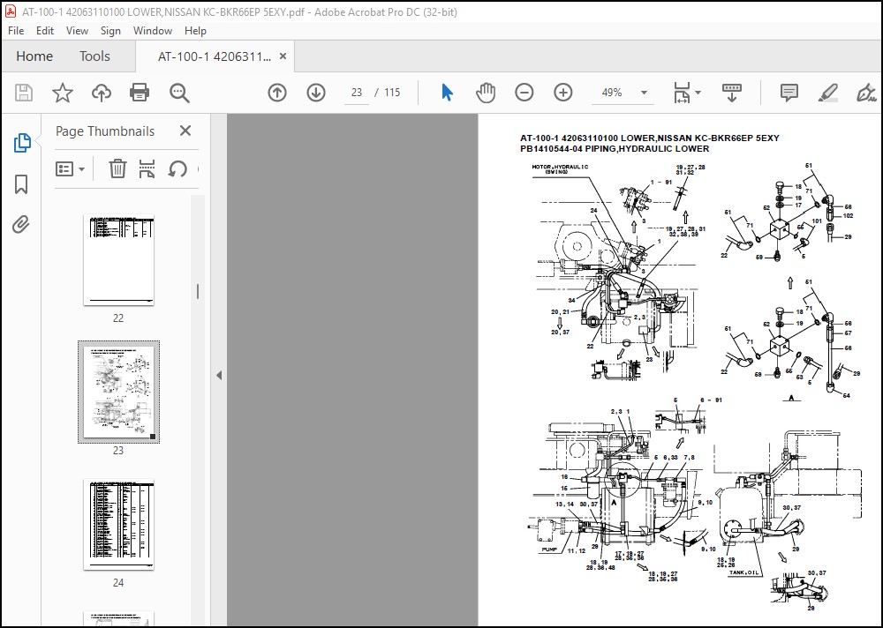The image size is (883, 628).
Task: Open the find text search tool
Action: [179, 93]
